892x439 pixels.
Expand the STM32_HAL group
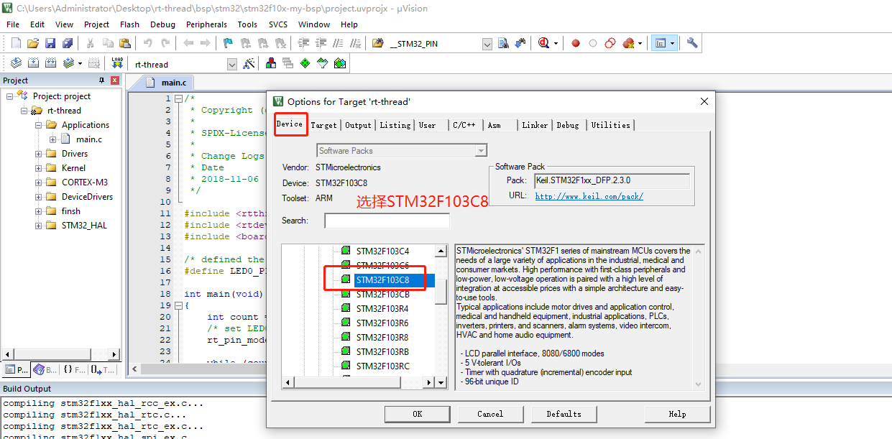tap(38, 226)
